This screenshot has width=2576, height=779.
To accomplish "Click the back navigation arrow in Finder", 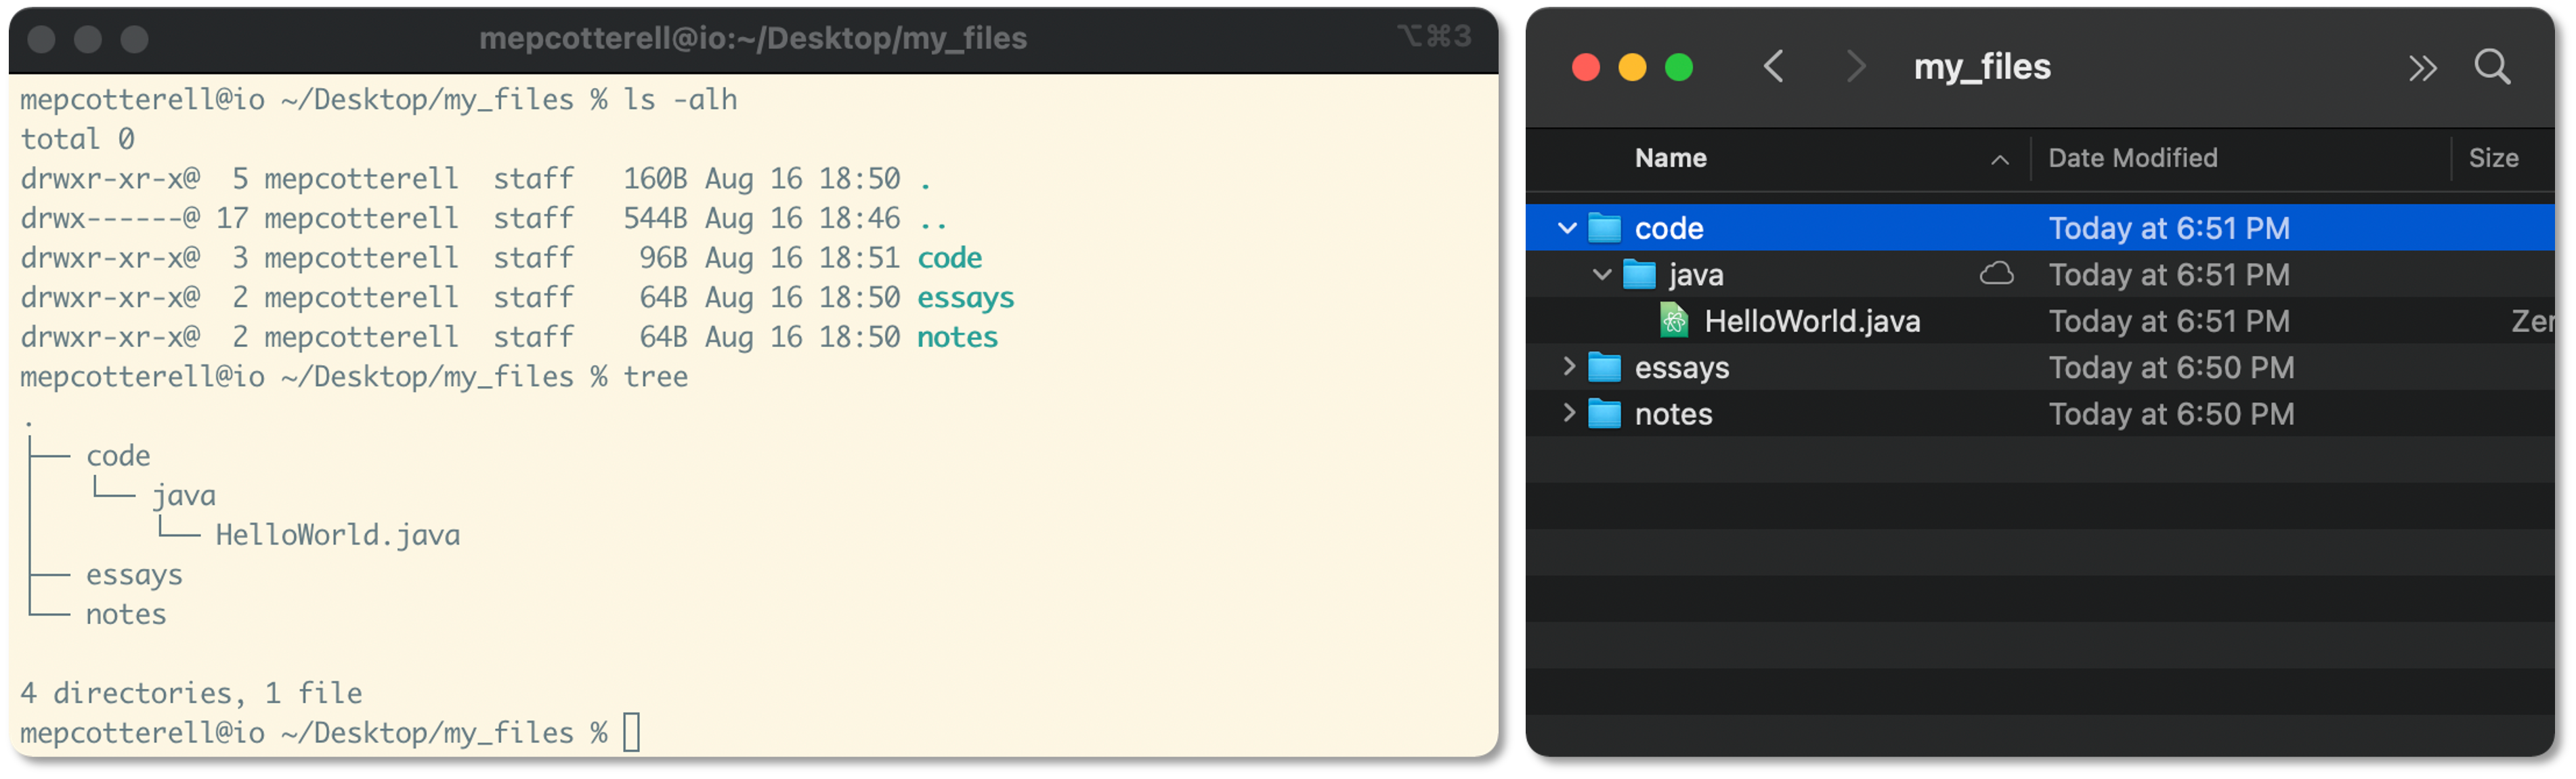I will click(x=1774, y=67).
